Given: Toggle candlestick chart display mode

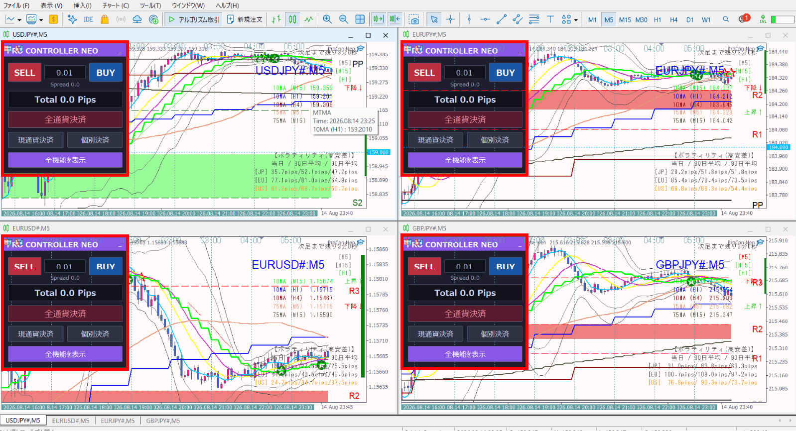Looking at the screenshot, I should tap(292, 19).
